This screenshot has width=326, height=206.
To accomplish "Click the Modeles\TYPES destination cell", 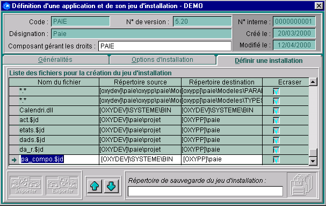I will tap(222, 101).
